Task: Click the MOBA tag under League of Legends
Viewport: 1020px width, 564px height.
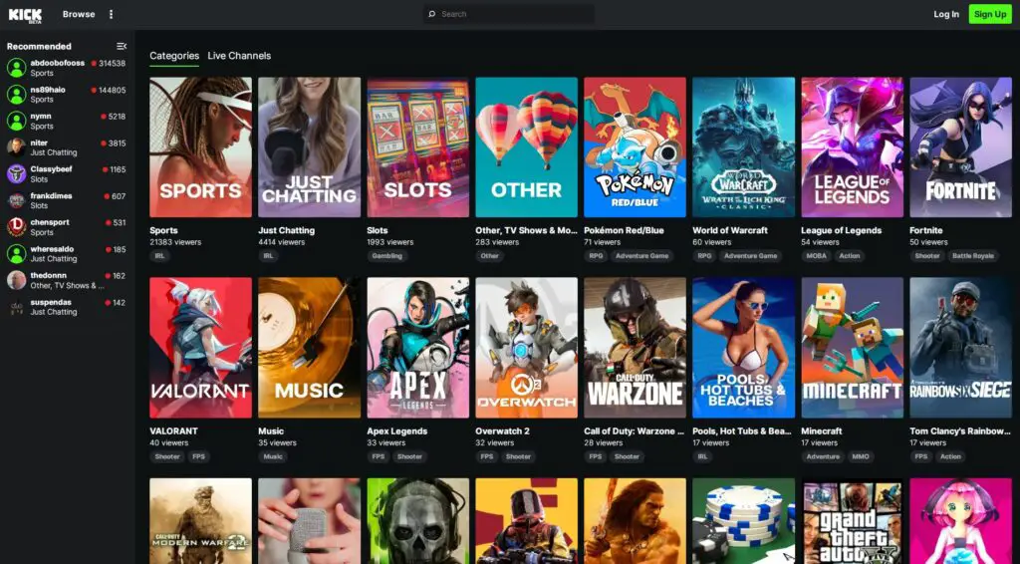Action: 817,256
